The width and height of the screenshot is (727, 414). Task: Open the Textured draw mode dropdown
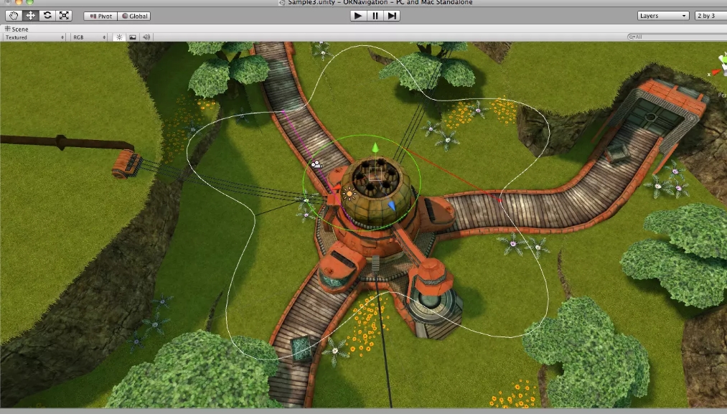34,37
